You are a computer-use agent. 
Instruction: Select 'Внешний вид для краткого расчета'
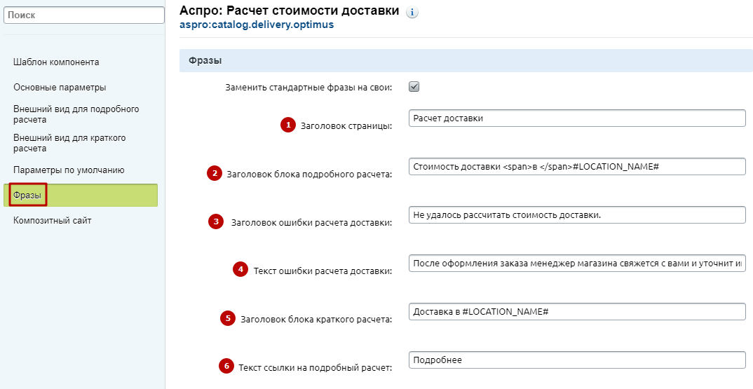[69, 143]
